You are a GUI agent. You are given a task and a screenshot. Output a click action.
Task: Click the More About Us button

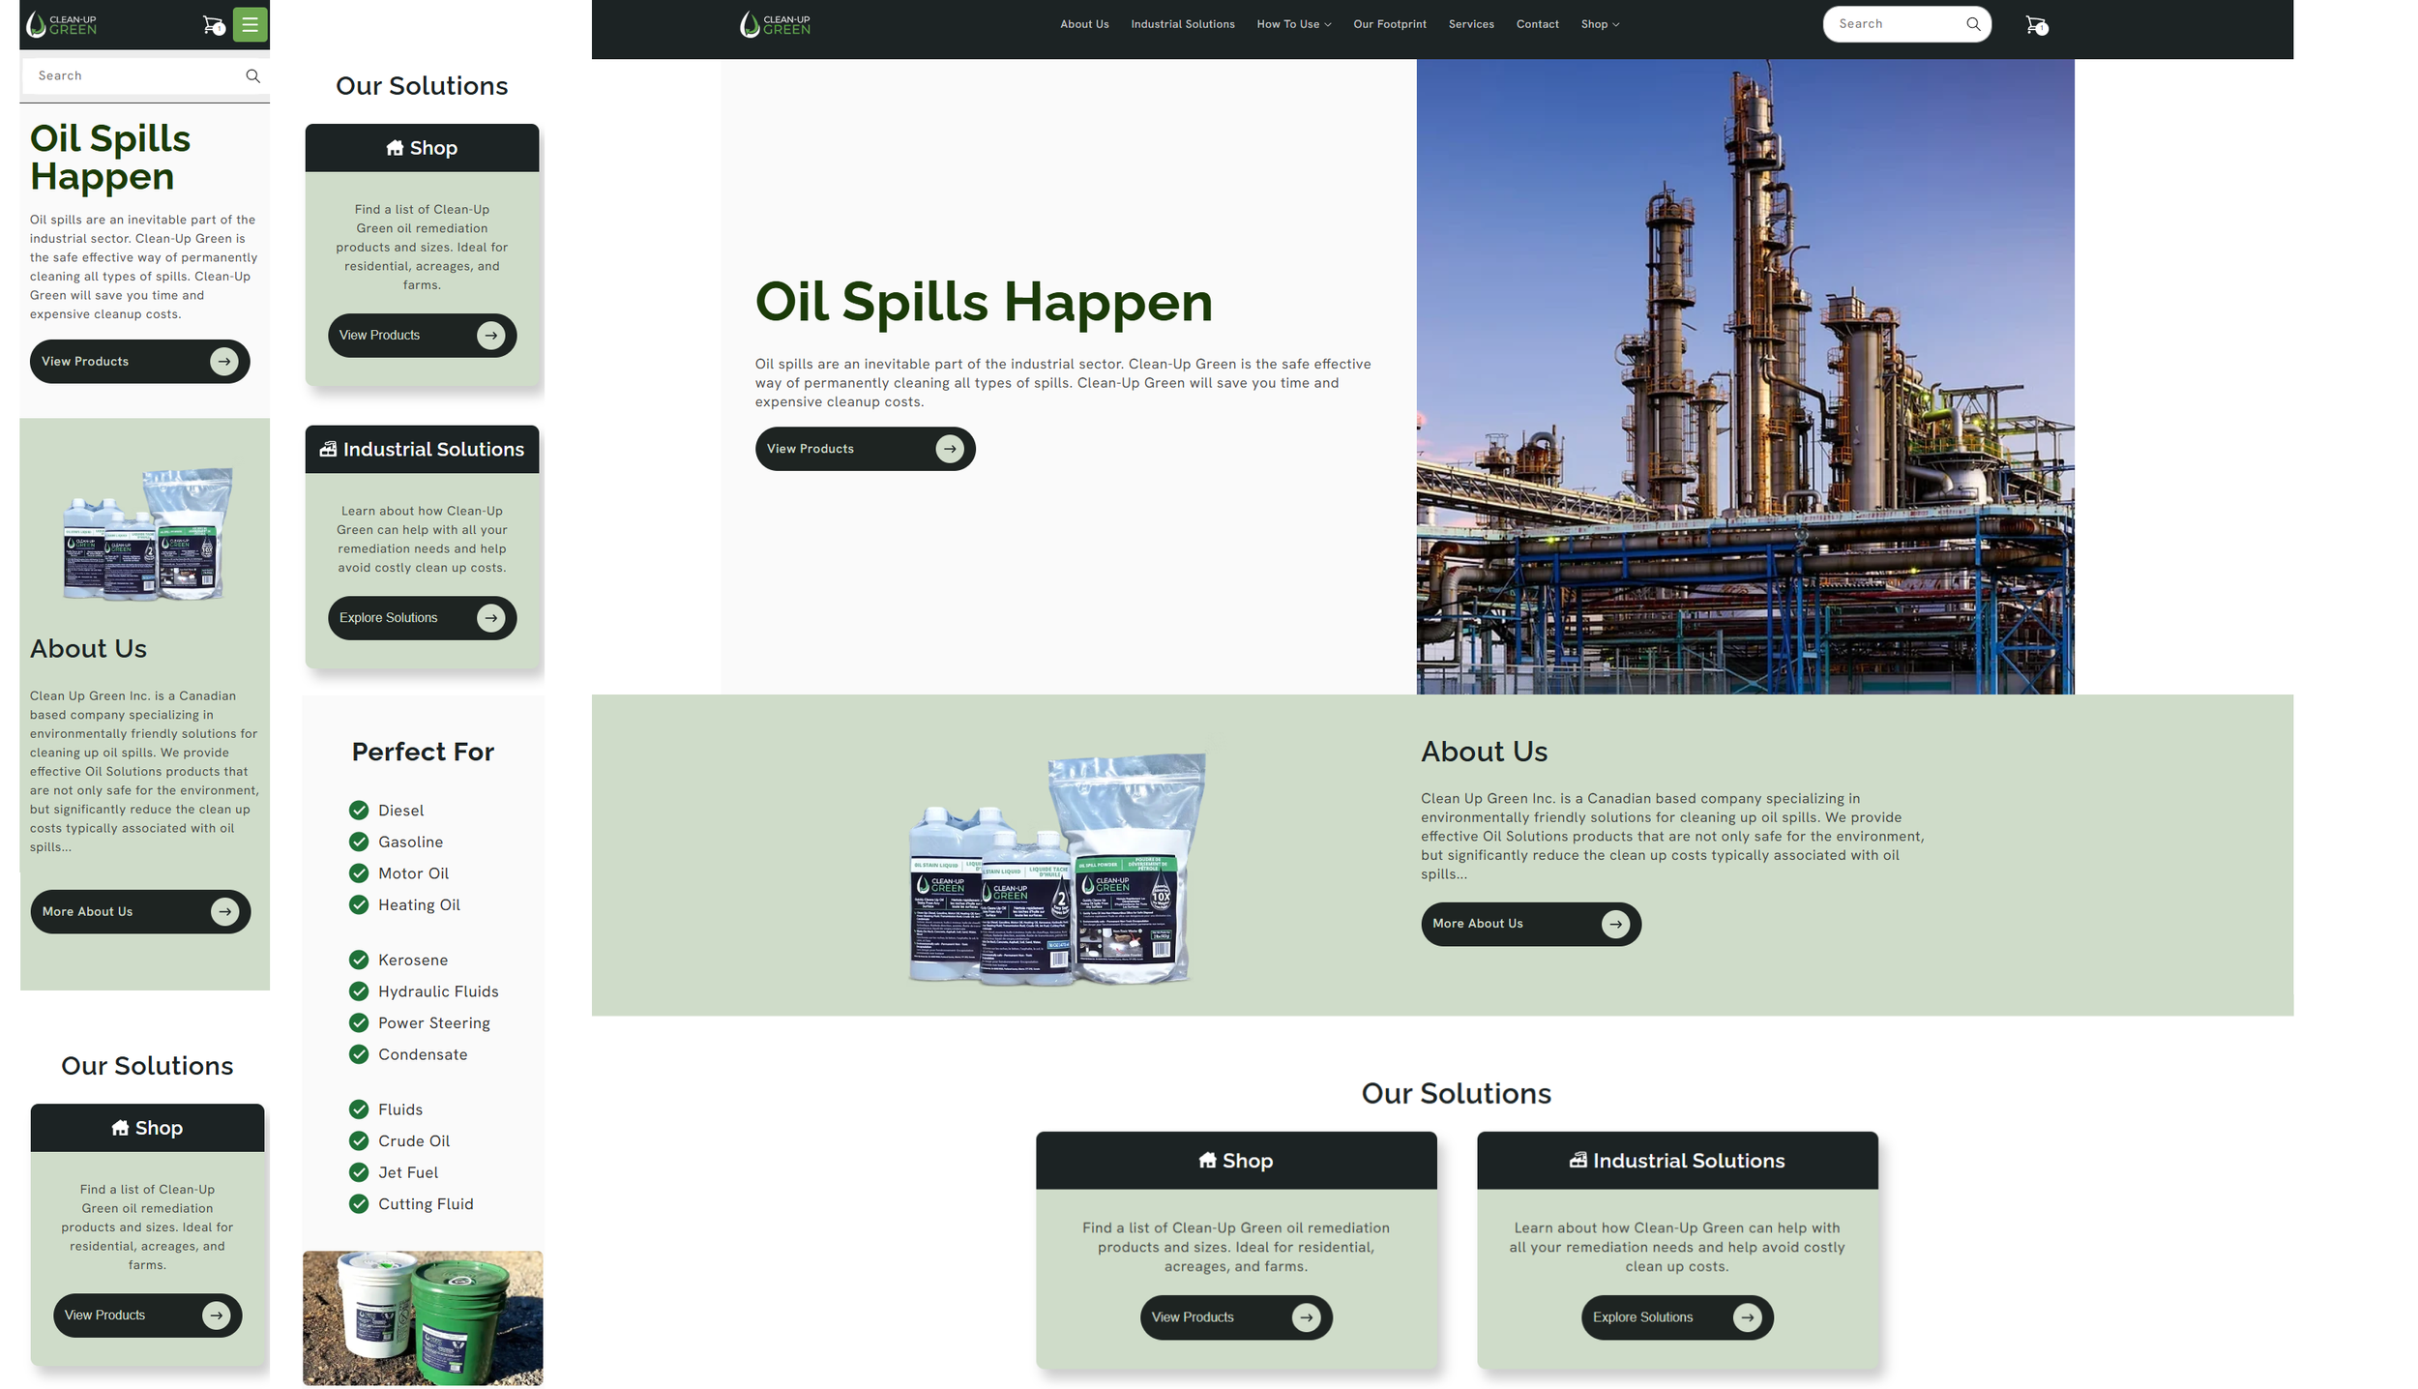(1530, 924)
